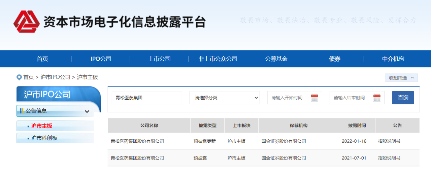Click the 公司名称 column header
The height and width of the screenshot is (172, 431).
click(x=149, y=126)
